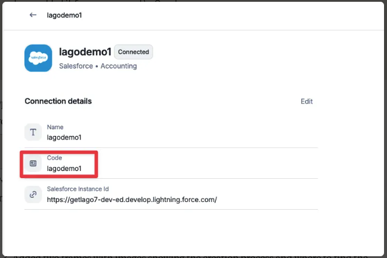Image resolution: width=387 pixels, height=258 pixels.
Task: Click the getlago7-dev-ed lightning.force.com URL
Action: (132, 200)
